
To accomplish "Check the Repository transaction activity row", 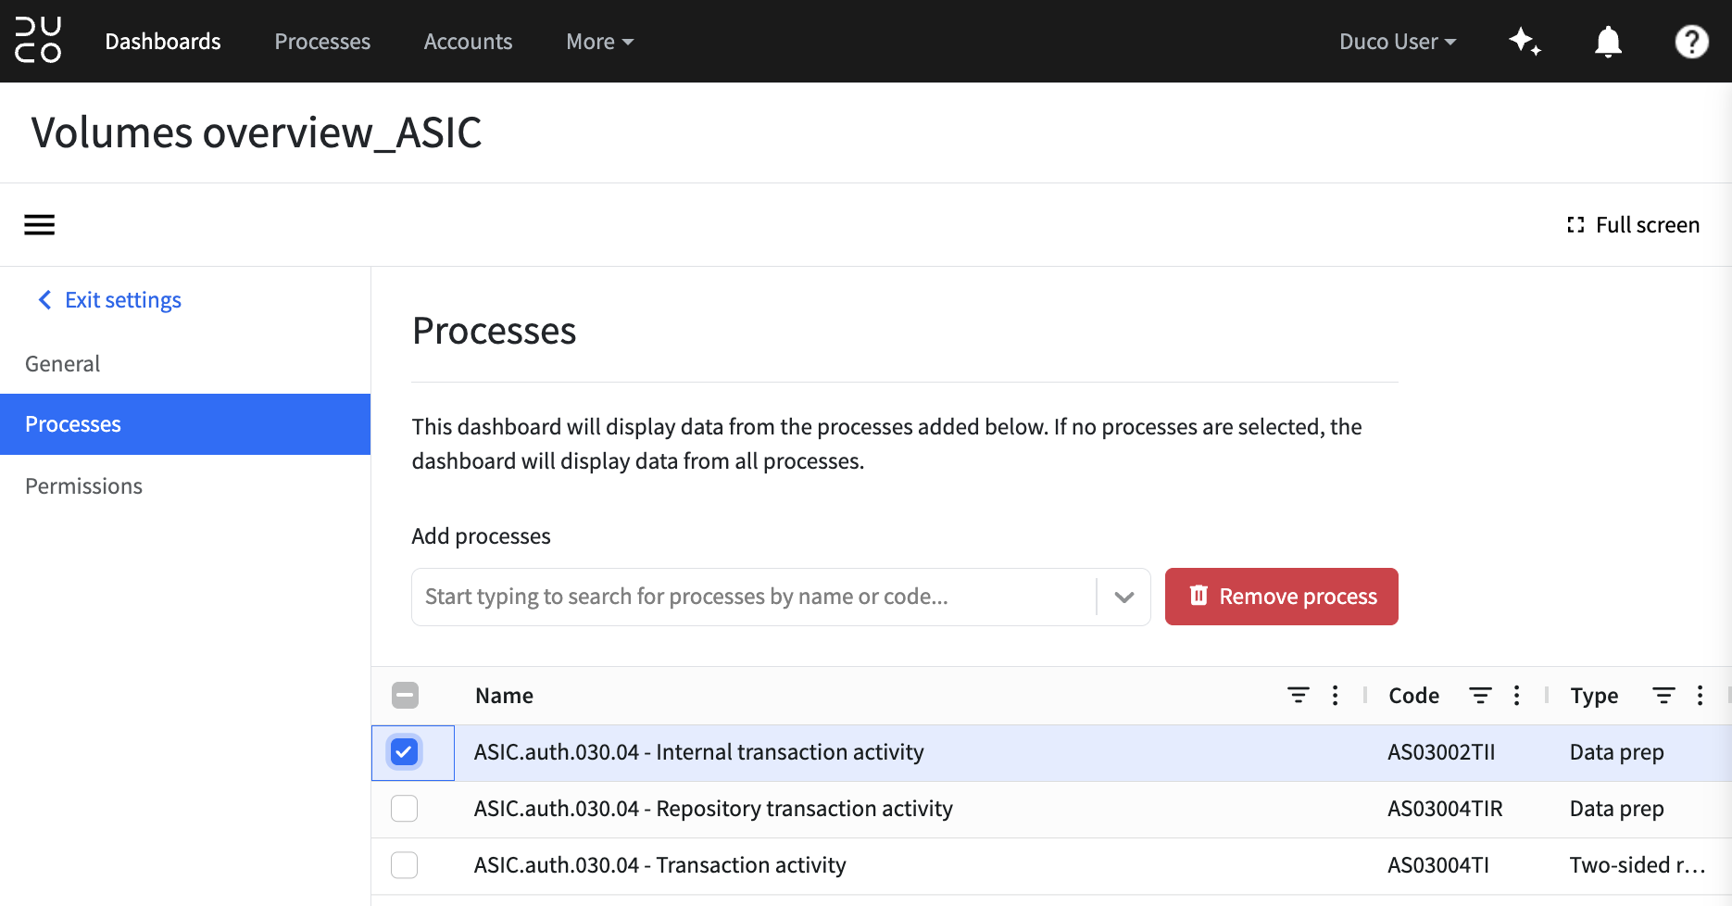I will pyautogui.click(x=405, y=809).
